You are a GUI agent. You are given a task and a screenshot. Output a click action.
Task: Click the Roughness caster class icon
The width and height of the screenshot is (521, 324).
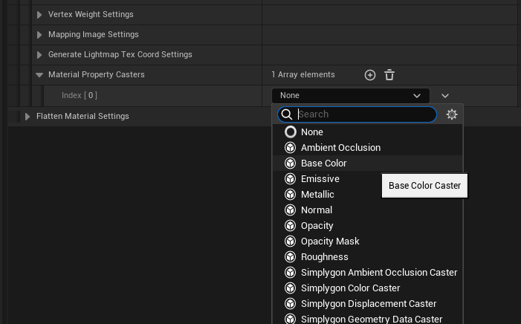point(291,257)
